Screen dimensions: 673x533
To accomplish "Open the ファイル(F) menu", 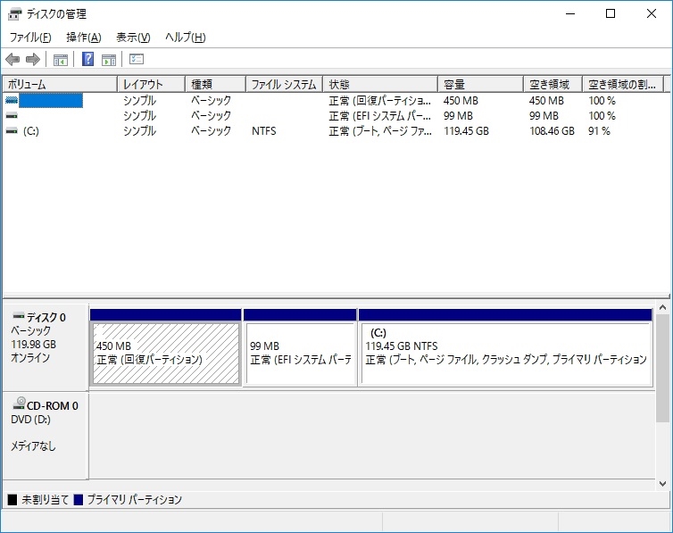I will (x=30, y=37).
